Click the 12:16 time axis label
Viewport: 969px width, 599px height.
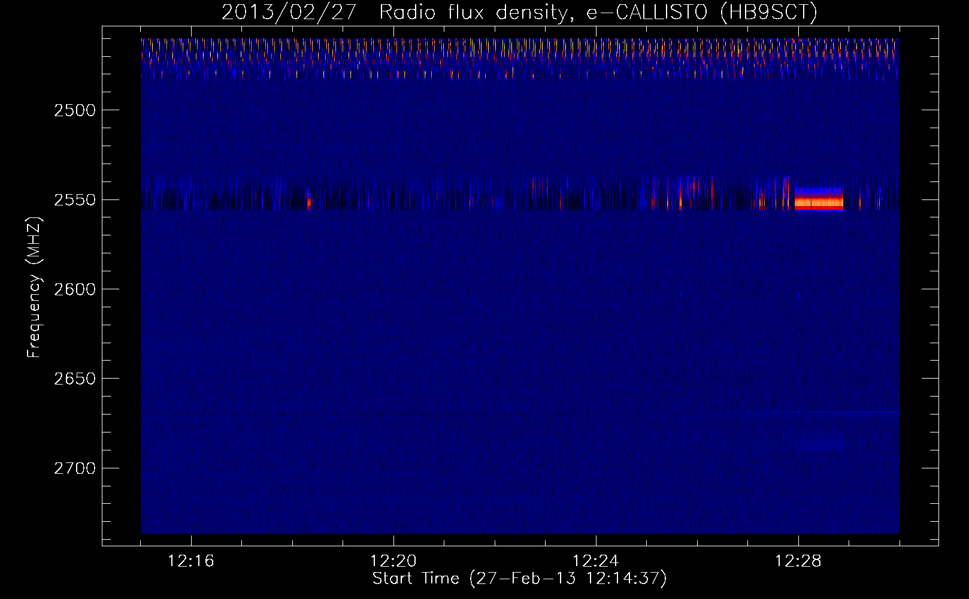click(x=191, y=561)
